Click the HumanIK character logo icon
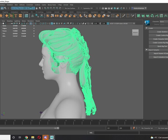The height and width of the screenshot is (140, 168). (x=147, y=23)
